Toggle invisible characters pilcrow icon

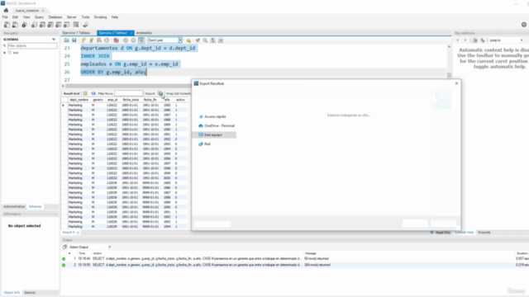click(213, 40)
